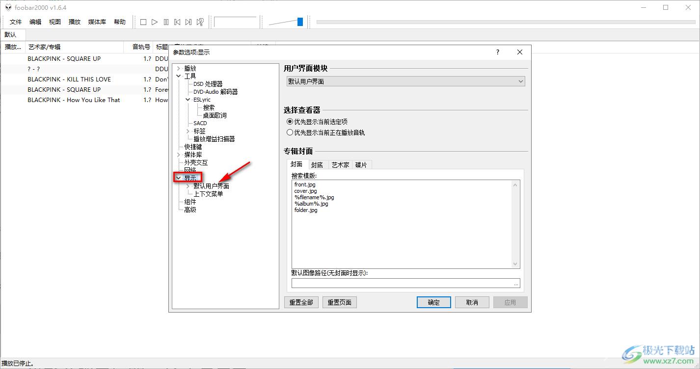Click the search template scrollbar
This screenshot has height=369, width=700.
pyautogui.click(x=515, y=224)
